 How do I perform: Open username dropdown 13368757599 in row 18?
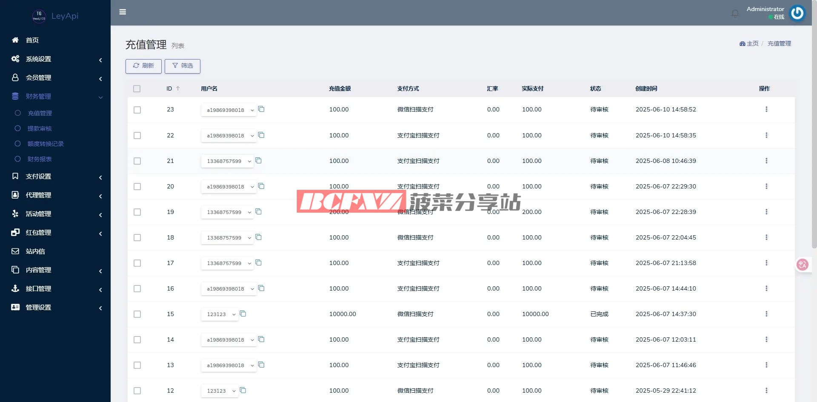pos(227,237)
